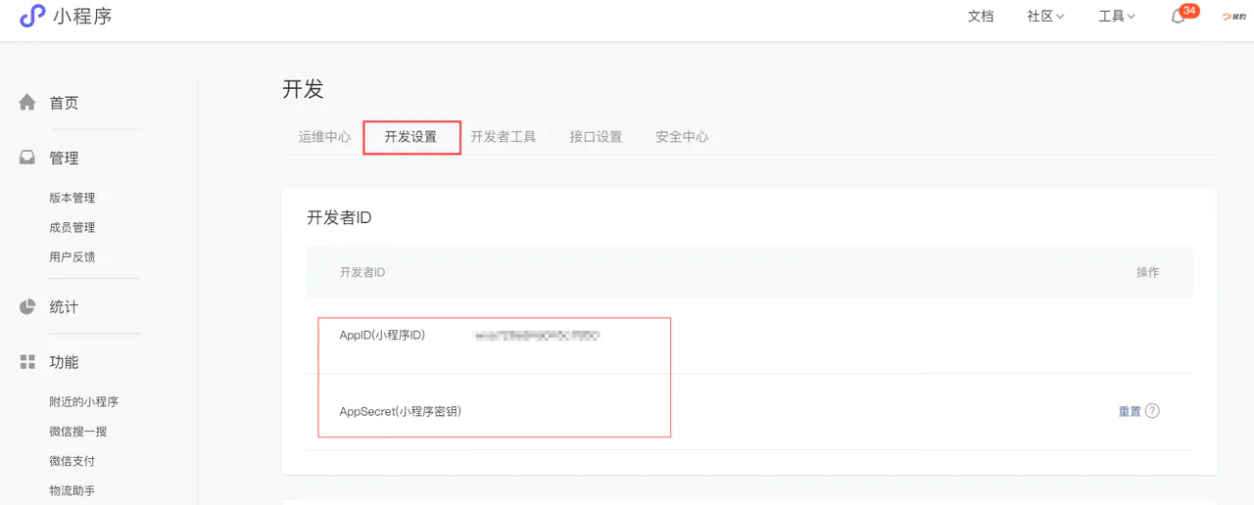Viewport: 1254px width, 505px height.
Task: Click the inbox icon beside 管理
Action: click(27, 158)
